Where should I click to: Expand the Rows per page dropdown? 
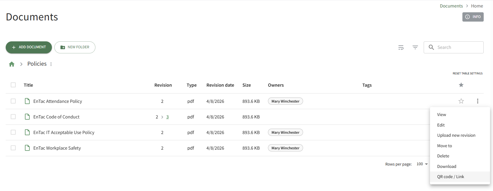point(422,164)
